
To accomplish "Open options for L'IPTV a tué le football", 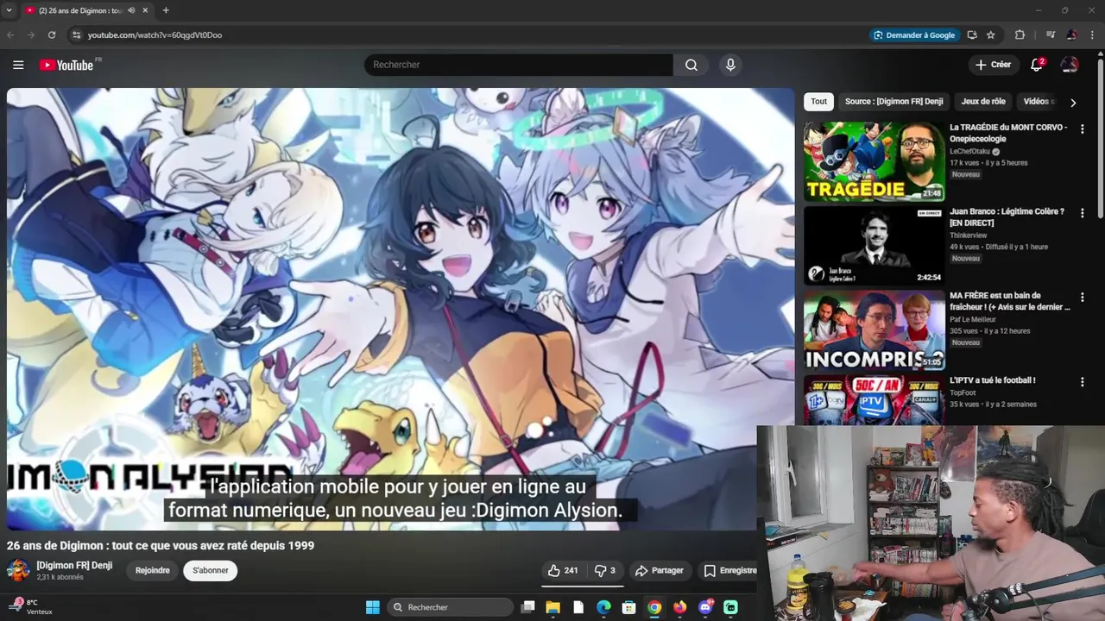I will (x=1082, y=381).
